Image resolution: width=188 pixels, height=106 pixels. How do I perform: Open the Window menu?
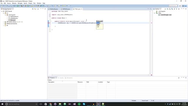click(x=39, y=3)
